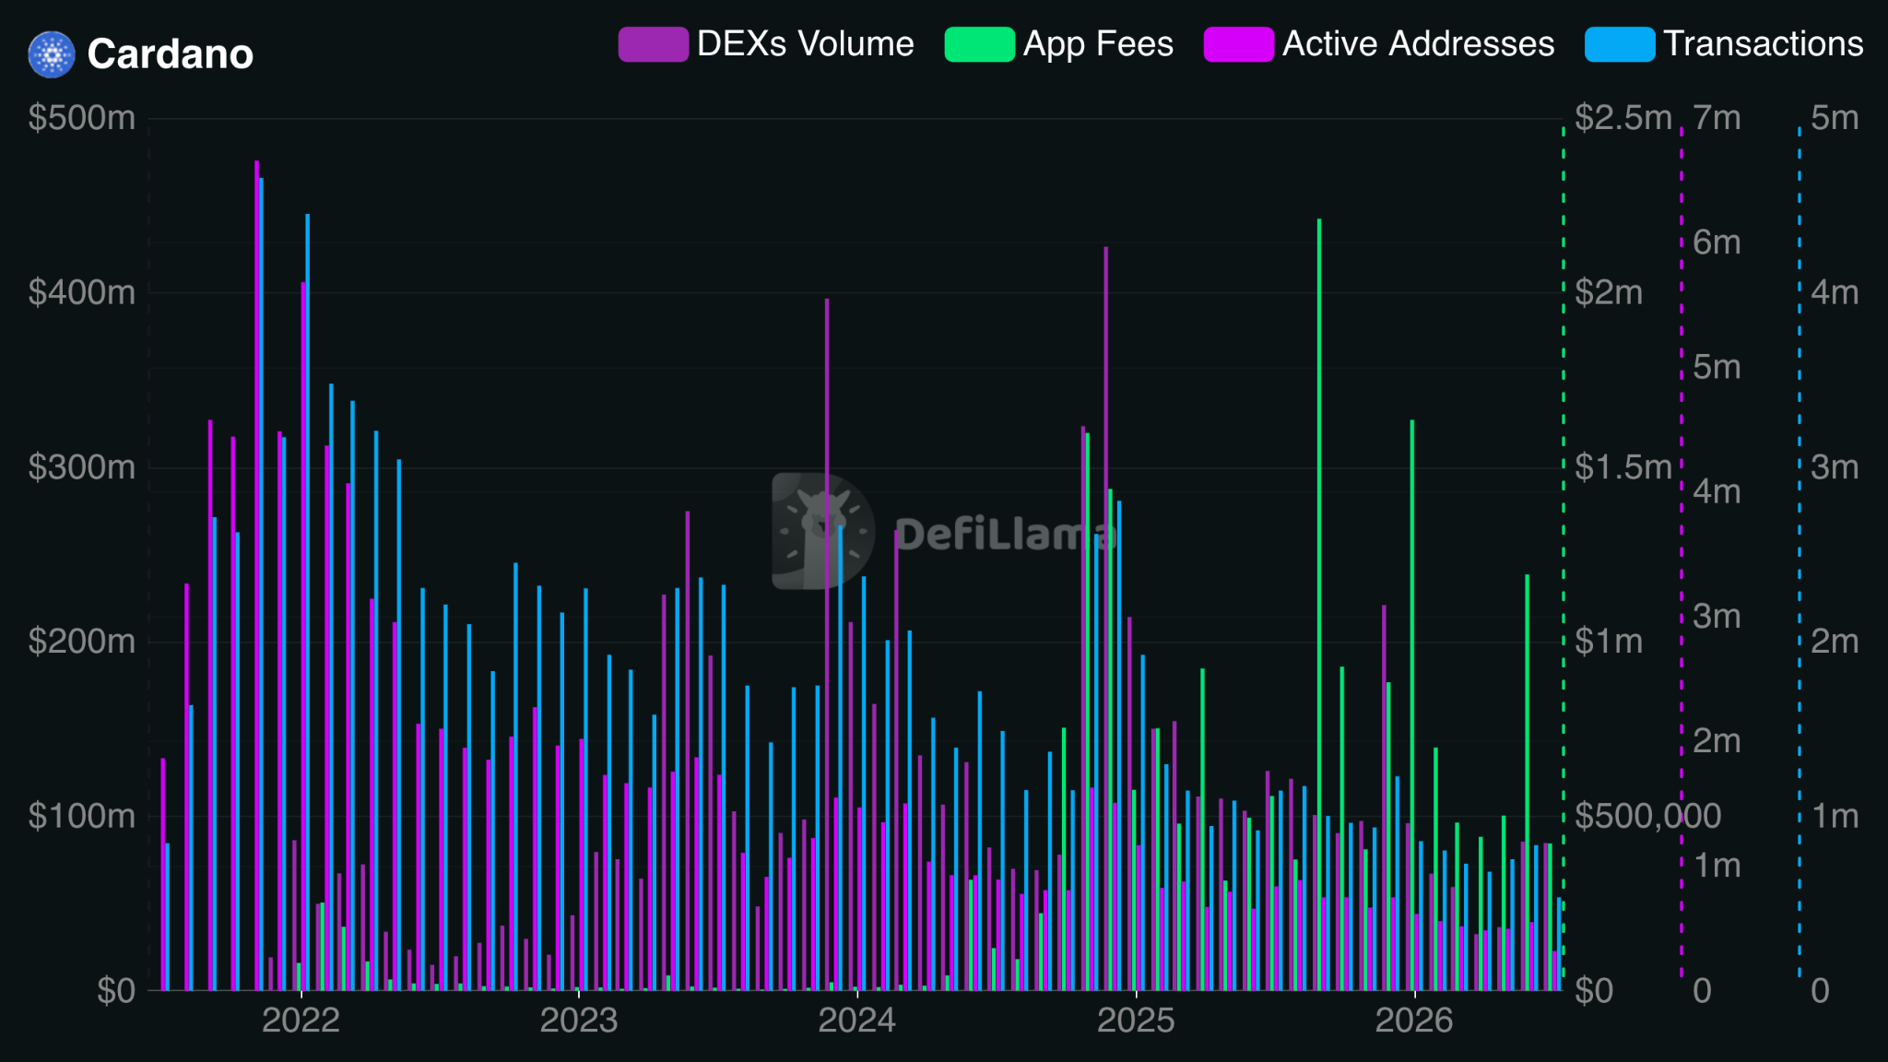Image resolution: width=1888 pixels, height=1062 pixels.
Task: Click the $2.5m App Fees axis label
Action: [1622, 118]
